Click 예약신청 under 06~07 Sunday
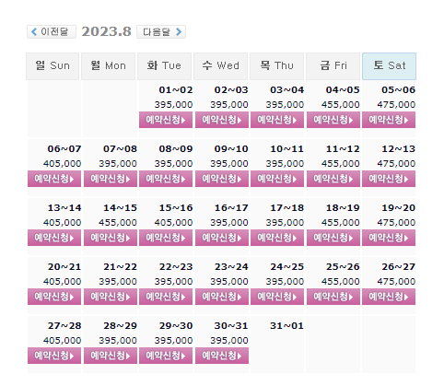 pos(54,179)
